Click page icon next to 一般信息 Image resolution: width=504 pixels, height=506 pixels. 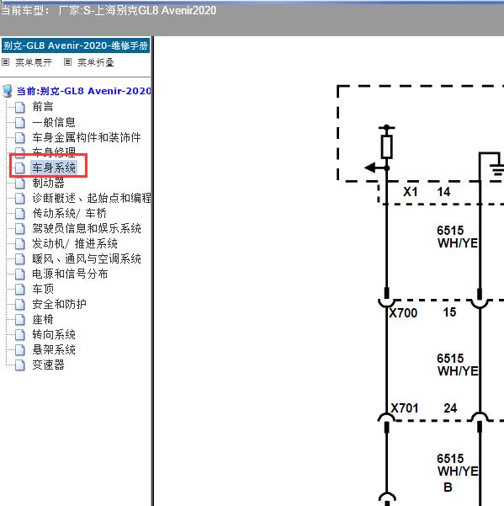coord(19,122)
